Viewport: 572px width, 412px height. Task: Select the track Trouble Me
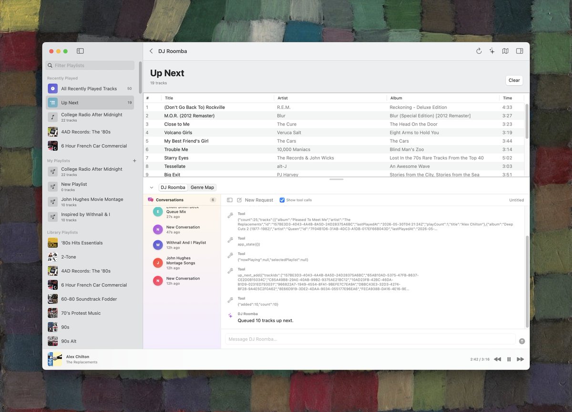[x=334, y=149]
